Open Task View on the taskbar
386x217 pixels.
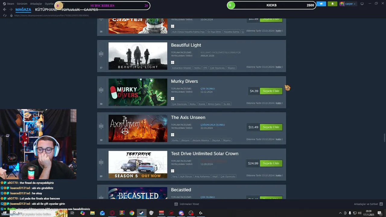click(x=72, y=213)
